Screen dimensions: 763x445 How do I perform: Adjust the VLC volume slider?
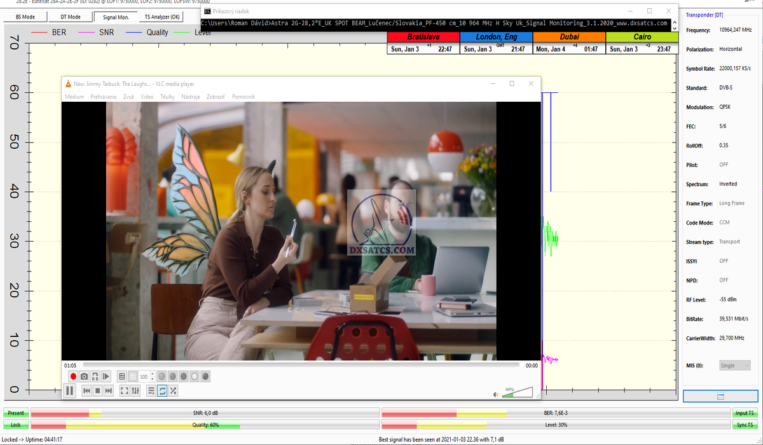click(517, 393)
